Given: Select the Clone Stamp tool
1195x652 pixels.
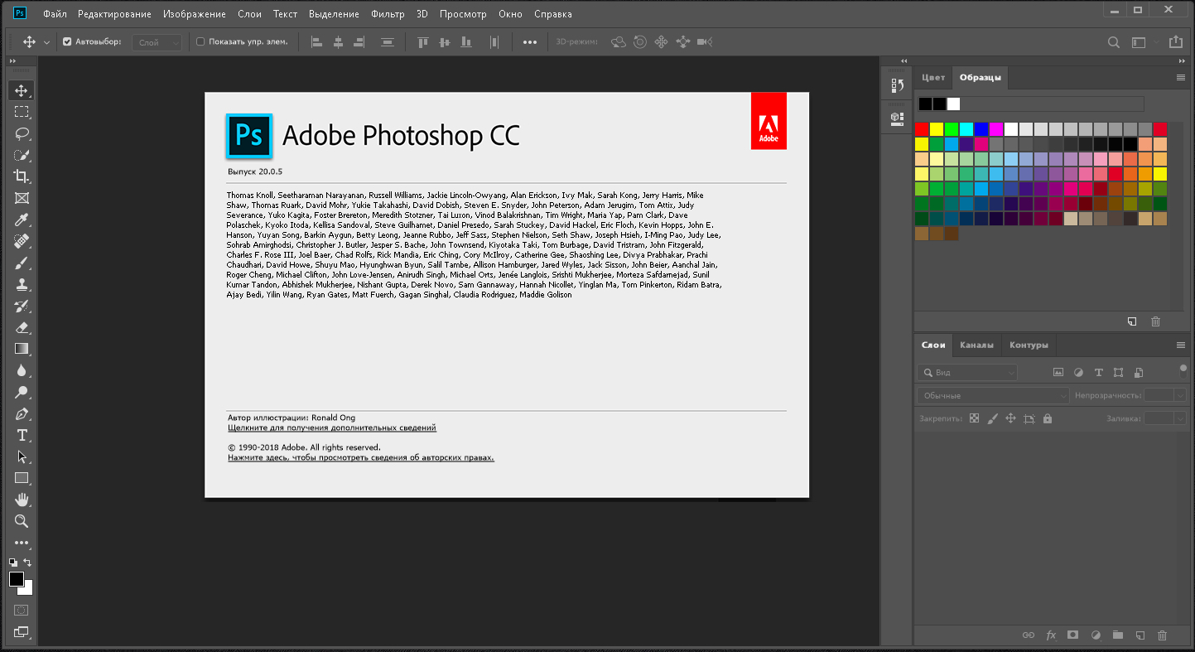Looking at the screenshot, I should [x=22, y=284].
